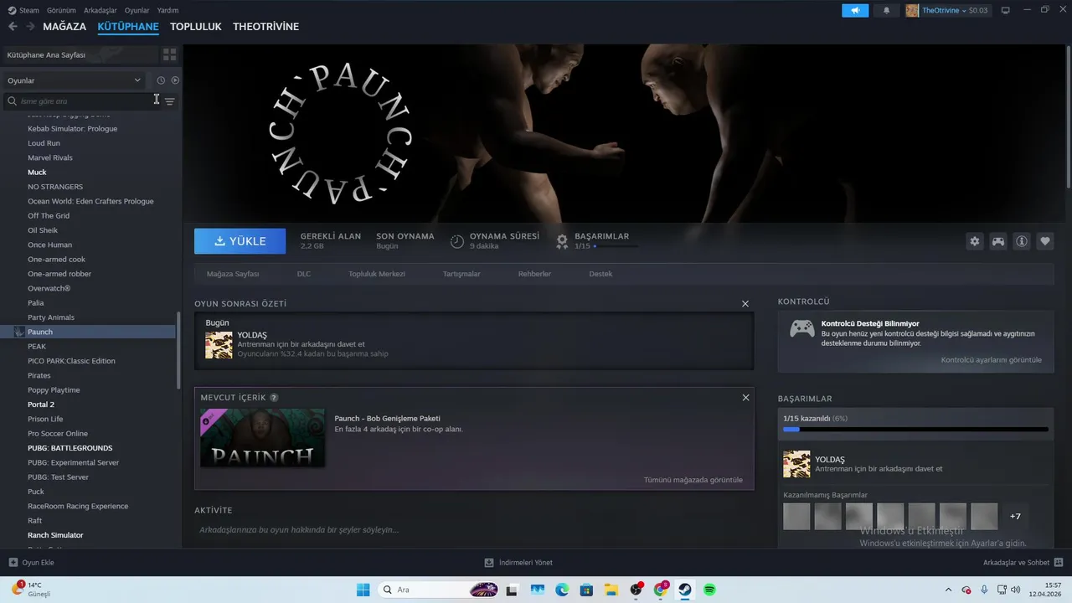Open the Destek link
Viewport: 1072px width, 603px height.
[x=600, y=274]
